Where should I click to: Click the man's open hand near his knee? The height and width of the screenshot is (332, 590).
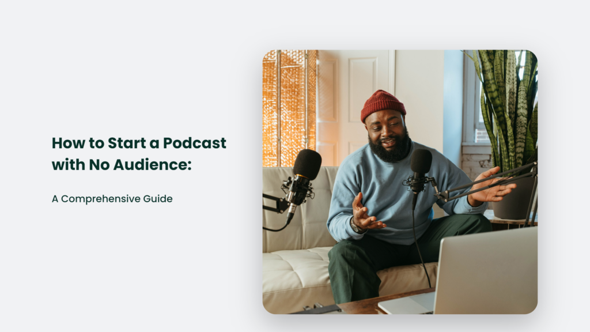tap(364, 215)
